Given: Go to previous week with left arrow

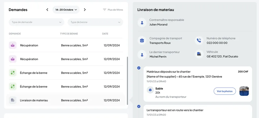Looking at the screenshot, I should 47,10.
